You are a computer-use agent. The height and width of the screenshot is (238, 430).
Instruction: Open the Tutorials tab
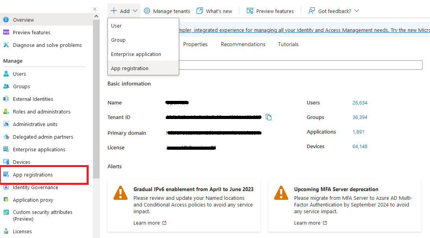click(x=288, y=44)
